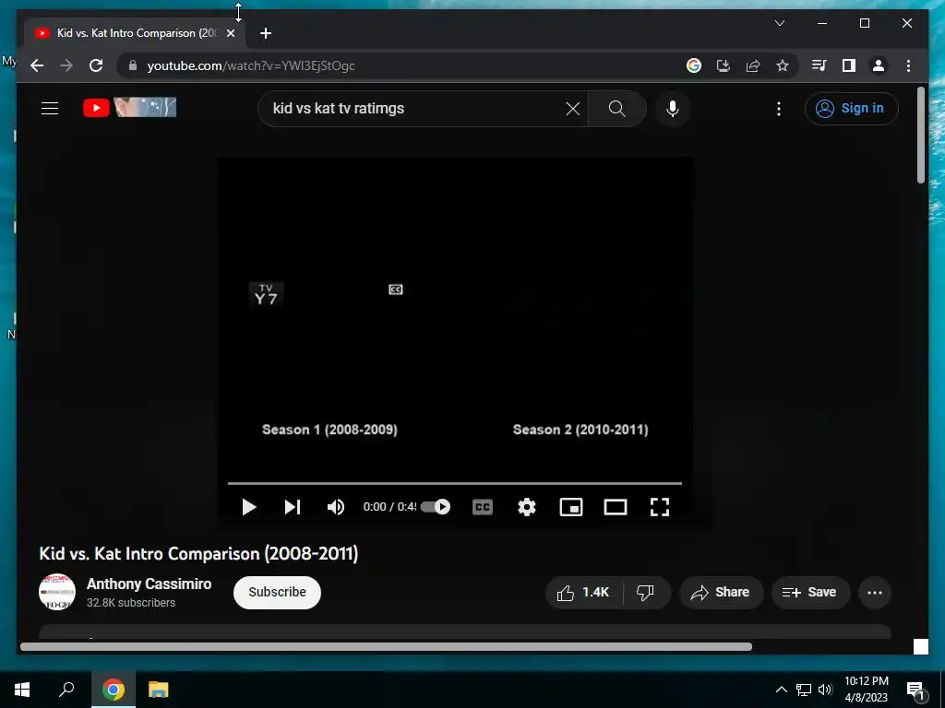The height and width of the screenshot is (708, 945).
Task: Start voice search with microphone icon
Action: click(673, 109)
